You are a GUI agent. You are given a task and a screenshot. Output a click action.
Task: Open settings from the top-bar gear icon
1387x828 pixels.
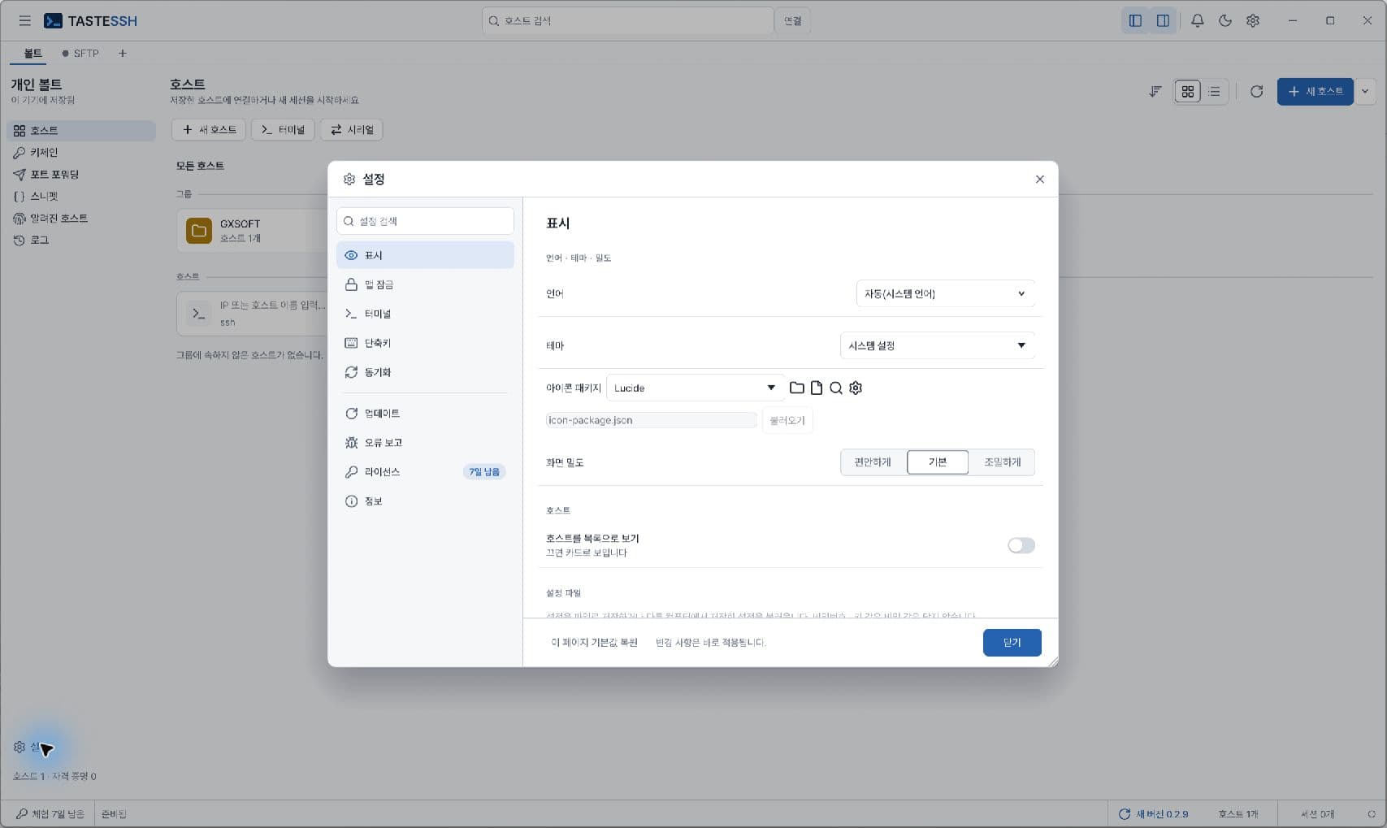[1252, 20]
